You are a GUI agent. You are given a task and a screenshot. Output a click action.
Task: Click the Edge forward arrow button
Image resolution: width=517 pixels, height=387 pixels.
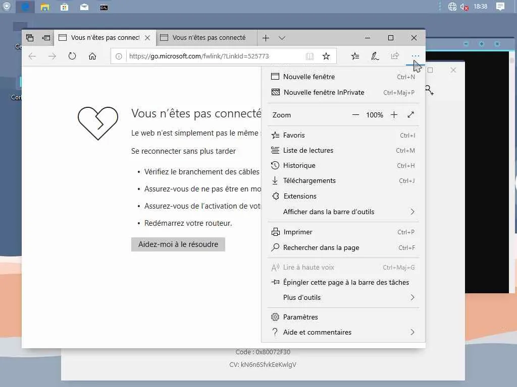click(52, 56)
